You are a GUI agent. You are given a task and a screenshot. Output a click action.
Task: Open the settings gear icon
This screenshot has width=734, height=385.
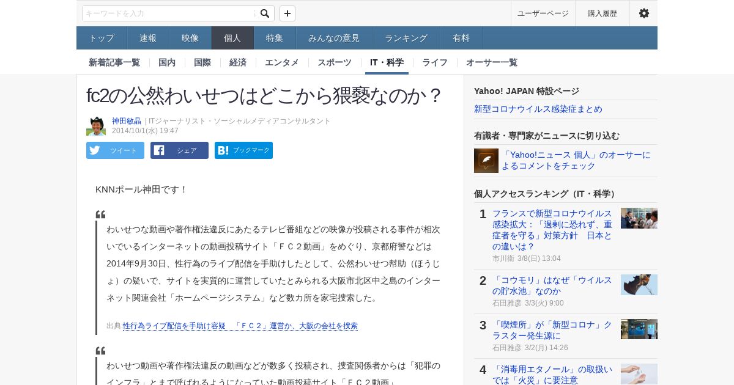pos(643,13)
